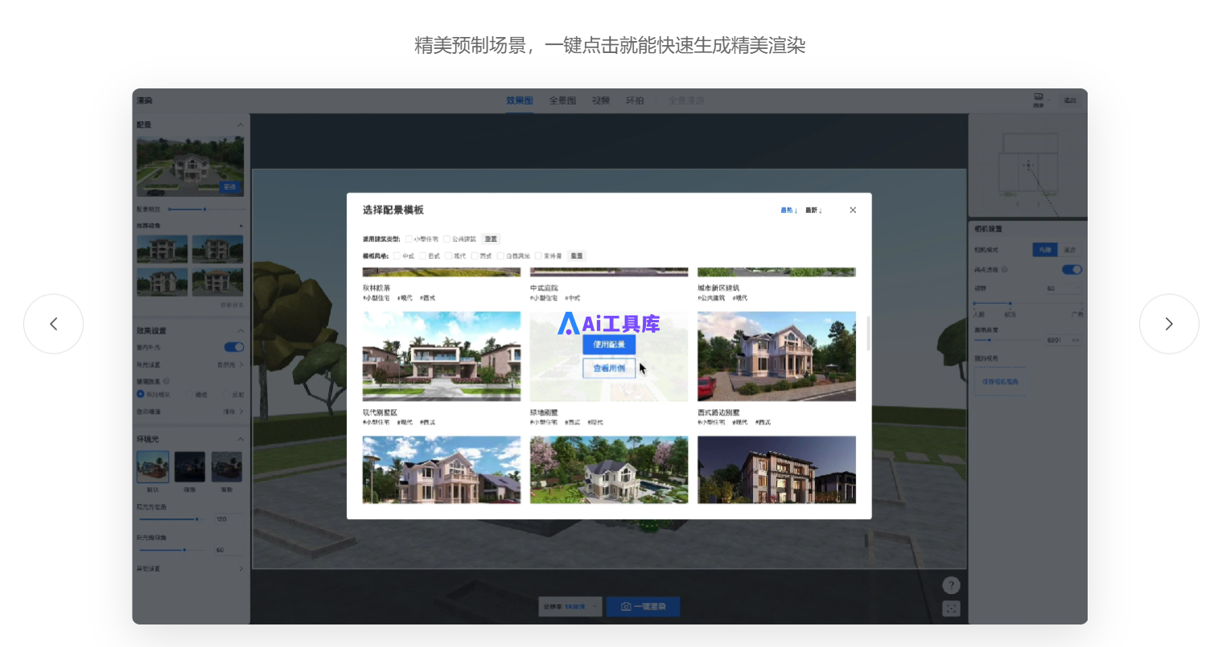Screen dimensions: 1218x647
Task: Go to the previous carousel slide
Action: coord(53,324)
